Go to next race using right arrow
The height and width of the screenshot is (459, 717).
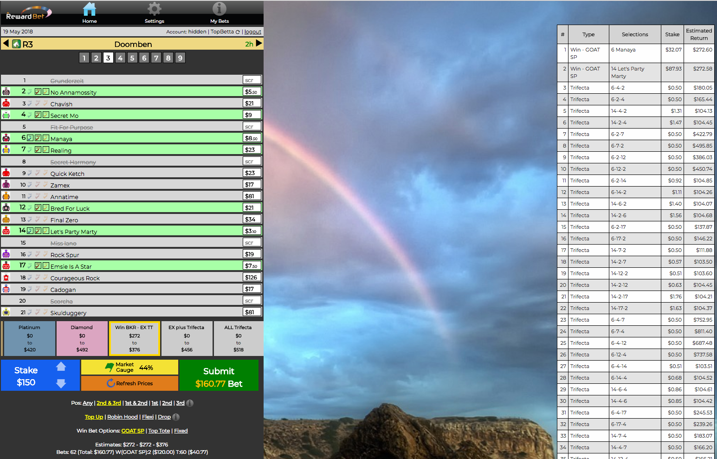pos(259,43)
